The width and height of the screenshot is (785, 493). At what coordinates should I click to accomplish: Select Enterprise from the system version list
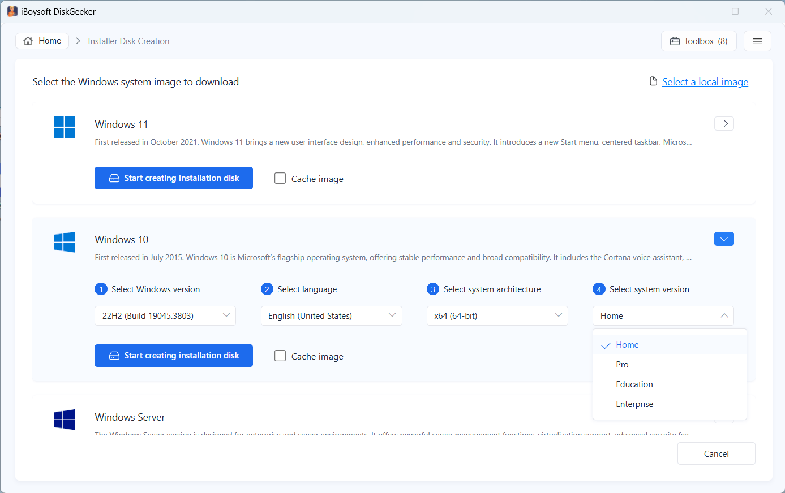point(670,404)
